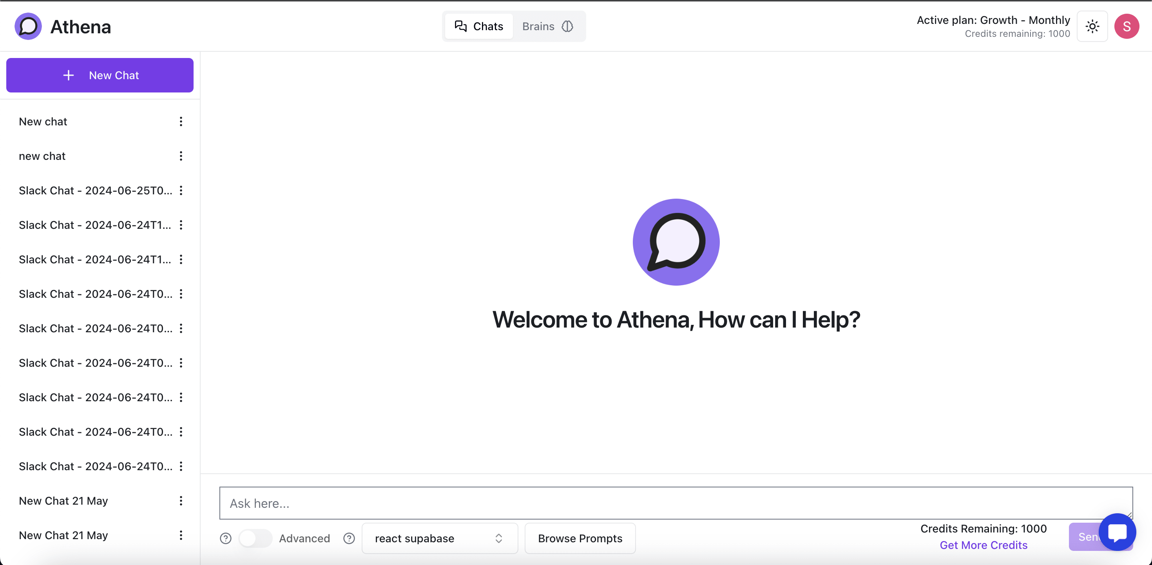This screenshot has height=565, width=1152.
Task: Open the Browse Prompts button
Action: point(580,538)
